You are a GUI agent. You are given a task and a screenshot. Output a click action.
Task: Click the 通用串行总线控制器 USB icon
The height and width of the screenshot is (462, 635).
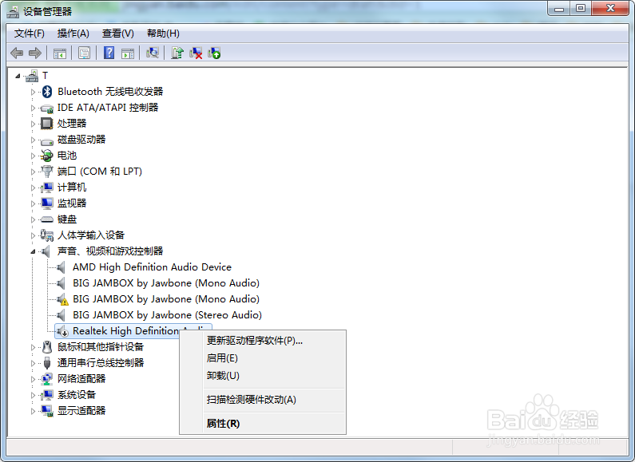[47, 363]
